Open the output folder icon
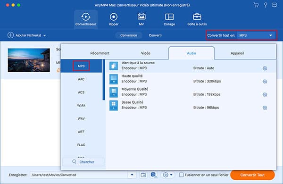Image resolution: width=283 pixels, height=184 pixels. 143,175
